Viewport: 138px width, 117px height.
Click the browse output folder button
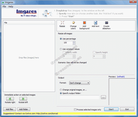[104, 97]
